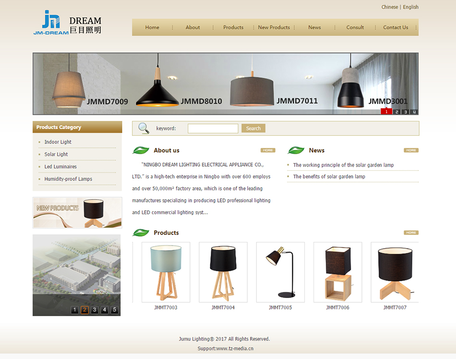Screen dimensions: 456x359
Task: Open Led Luminaires category
Action: pyautogui.click(x=60, y=167)
